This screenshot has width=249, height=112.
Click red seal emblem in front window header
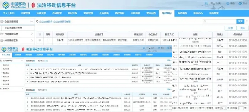coord(23,49)
